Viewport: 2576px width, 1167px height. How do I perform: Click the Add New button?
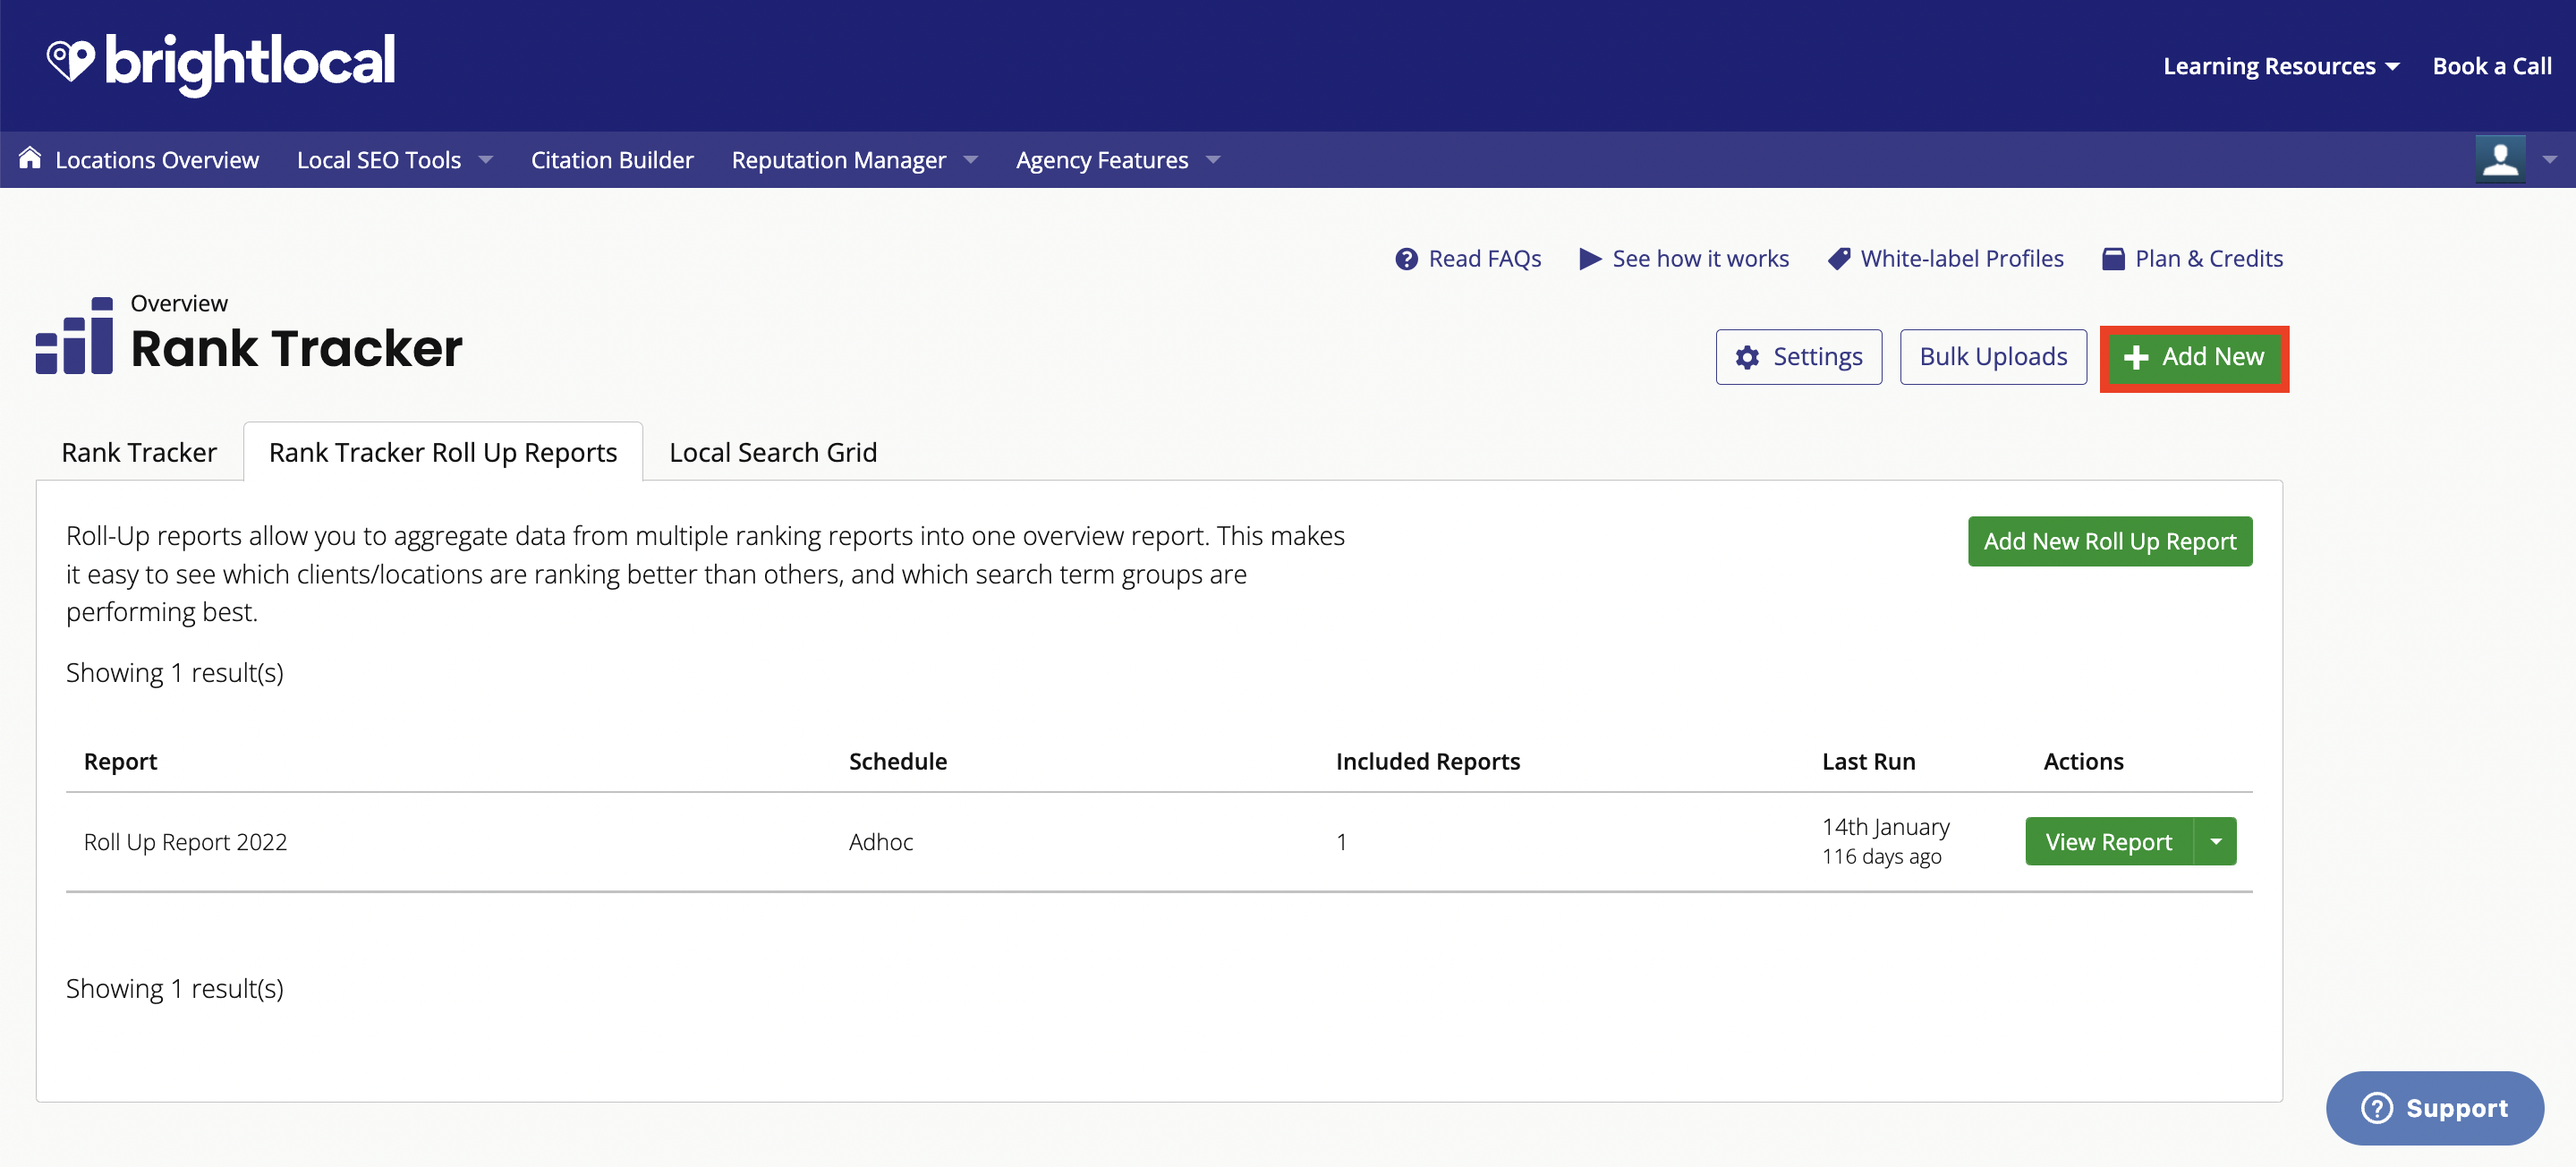pos(2194,357)
